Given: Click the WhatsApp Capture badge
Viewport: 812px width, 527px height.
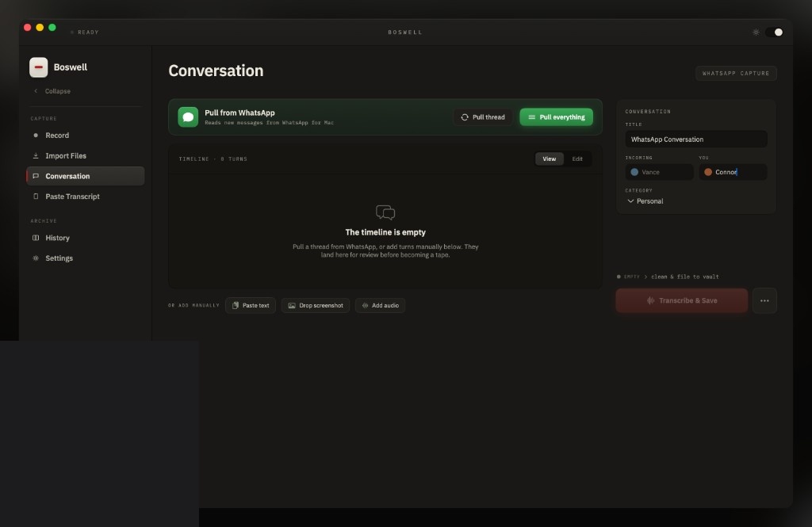Looking at the screenshot, I should click(736, 74).
